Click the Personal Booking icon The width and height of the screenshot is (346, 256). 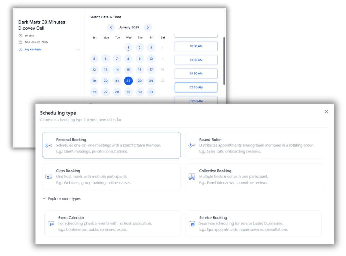point(48,146)
